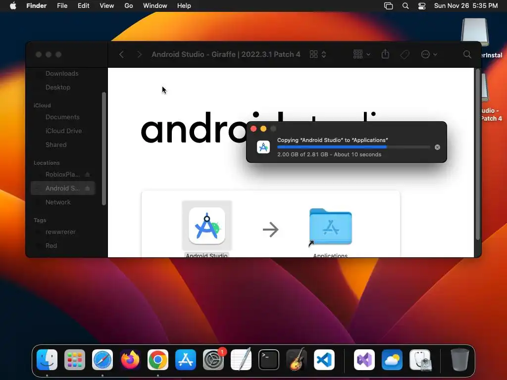This screenshot has width=507, height=380.
Task: Click the sidebar scrollbar
Action: pyautogui.click(x=104, y=148)
